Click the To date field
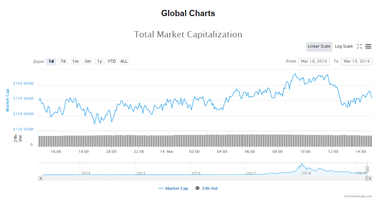Screen dimensions: 378x203 click(x=356, y=62)
